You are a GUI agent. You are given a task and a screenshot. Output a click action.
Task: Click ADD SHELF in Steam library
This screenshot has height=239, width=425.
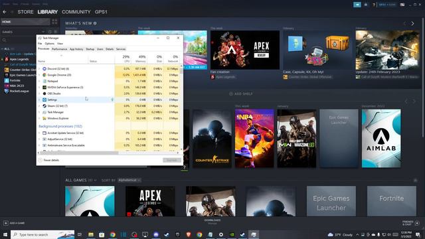(x=240, y=94)
